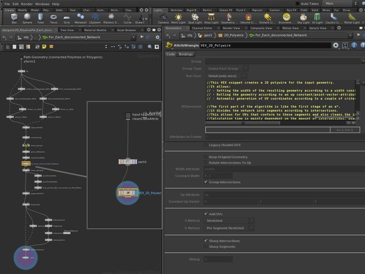Add a Point Light from shelf
The image size is (365, 274).
pyautogui.click(x=178, y=18)
